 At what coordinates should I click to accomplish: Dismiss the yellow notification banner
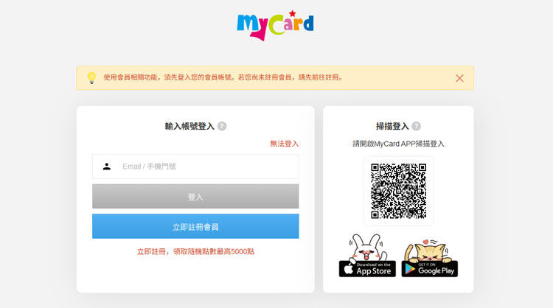pyautogui.click(x=459, y=78)
